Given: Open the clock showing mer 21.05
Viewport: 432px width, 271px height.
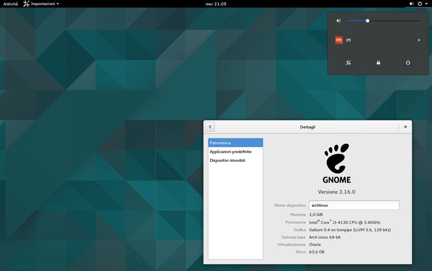Looking at the screenshot, I should 216,4.
